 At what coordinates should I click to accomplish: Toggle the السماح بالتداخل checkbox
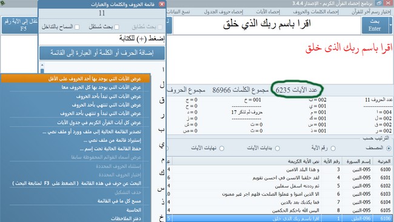pyautogui.click(x=77, y=27)
